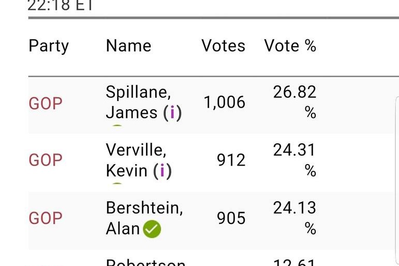Open candidate Spillane, James

[144, 102]
